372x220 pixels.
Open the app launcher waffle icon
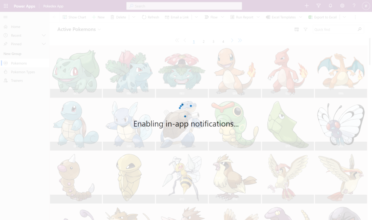click(6, 6)
